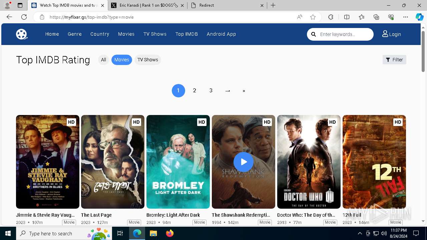Play The Shawshank Redemption poster button

click(244, 162)
